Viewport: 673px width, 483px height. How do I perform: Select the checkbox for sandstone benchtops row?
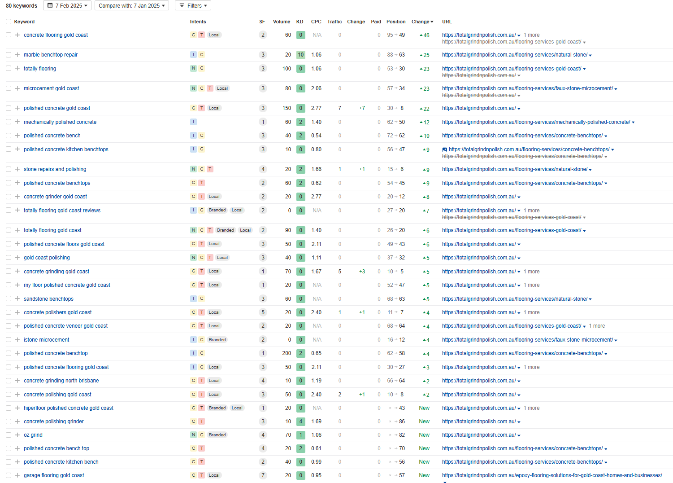[x=9, y=299]
